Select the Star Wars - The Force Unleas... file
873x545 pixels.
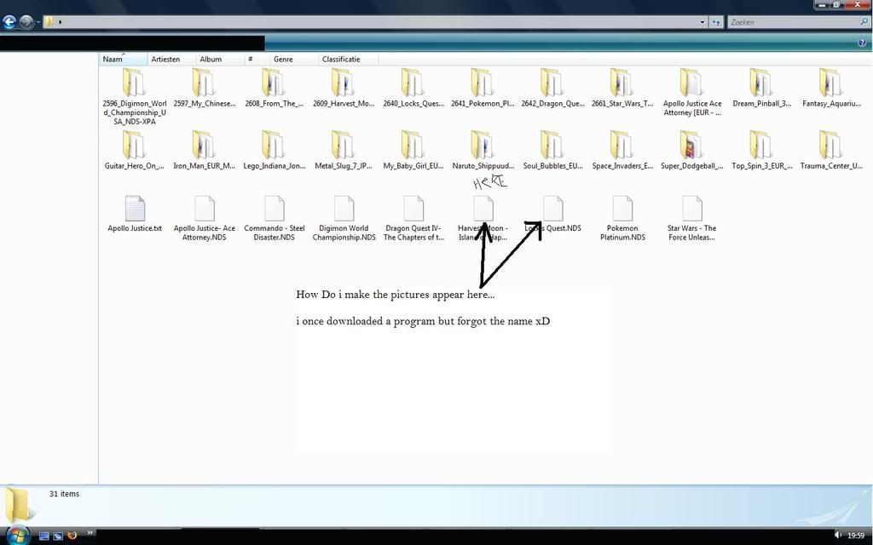pos(691,218)
